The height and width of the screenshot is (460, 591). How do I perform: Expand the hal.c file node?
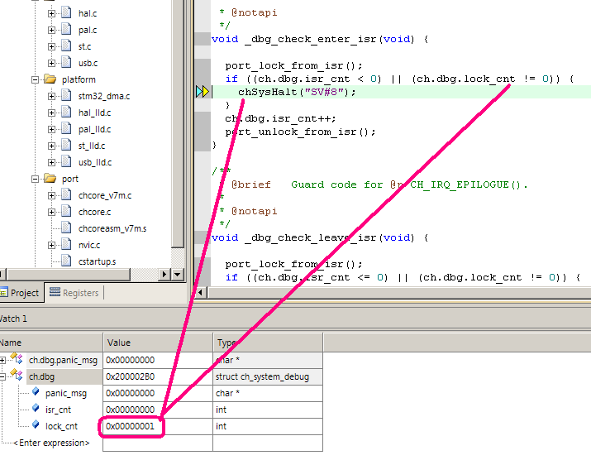click(x=51, y=13)
